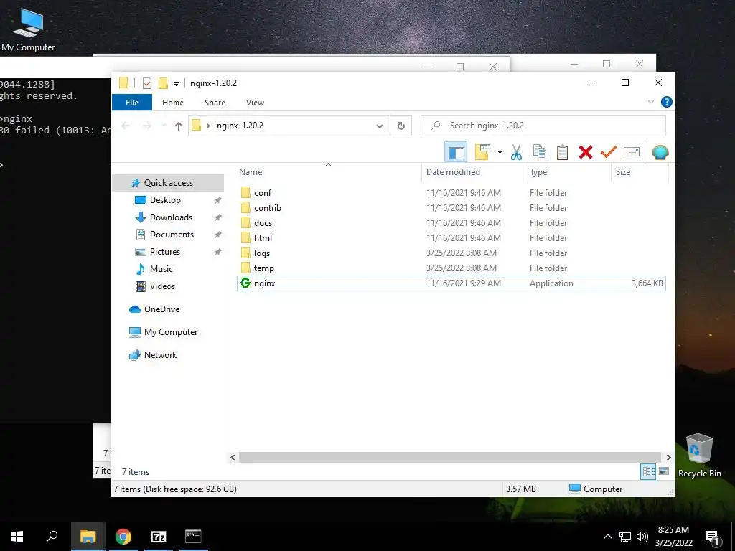The height and width of the screenshot is (551, 735).
Task: Open the notification center icon
Action: point(712,537)
